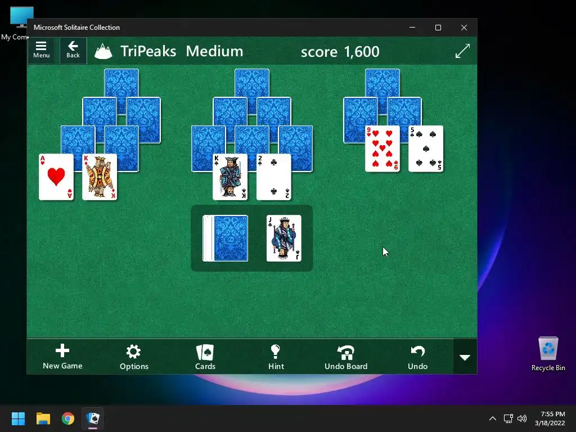Launch Google Chrome from the taskbar
The image size is (576, 432).
click(x=68, y=418)
